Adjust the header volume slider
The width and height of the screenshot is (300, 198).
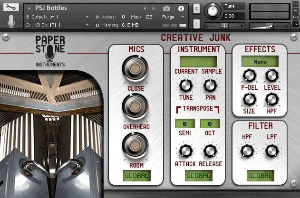click(x=270, y=26)
